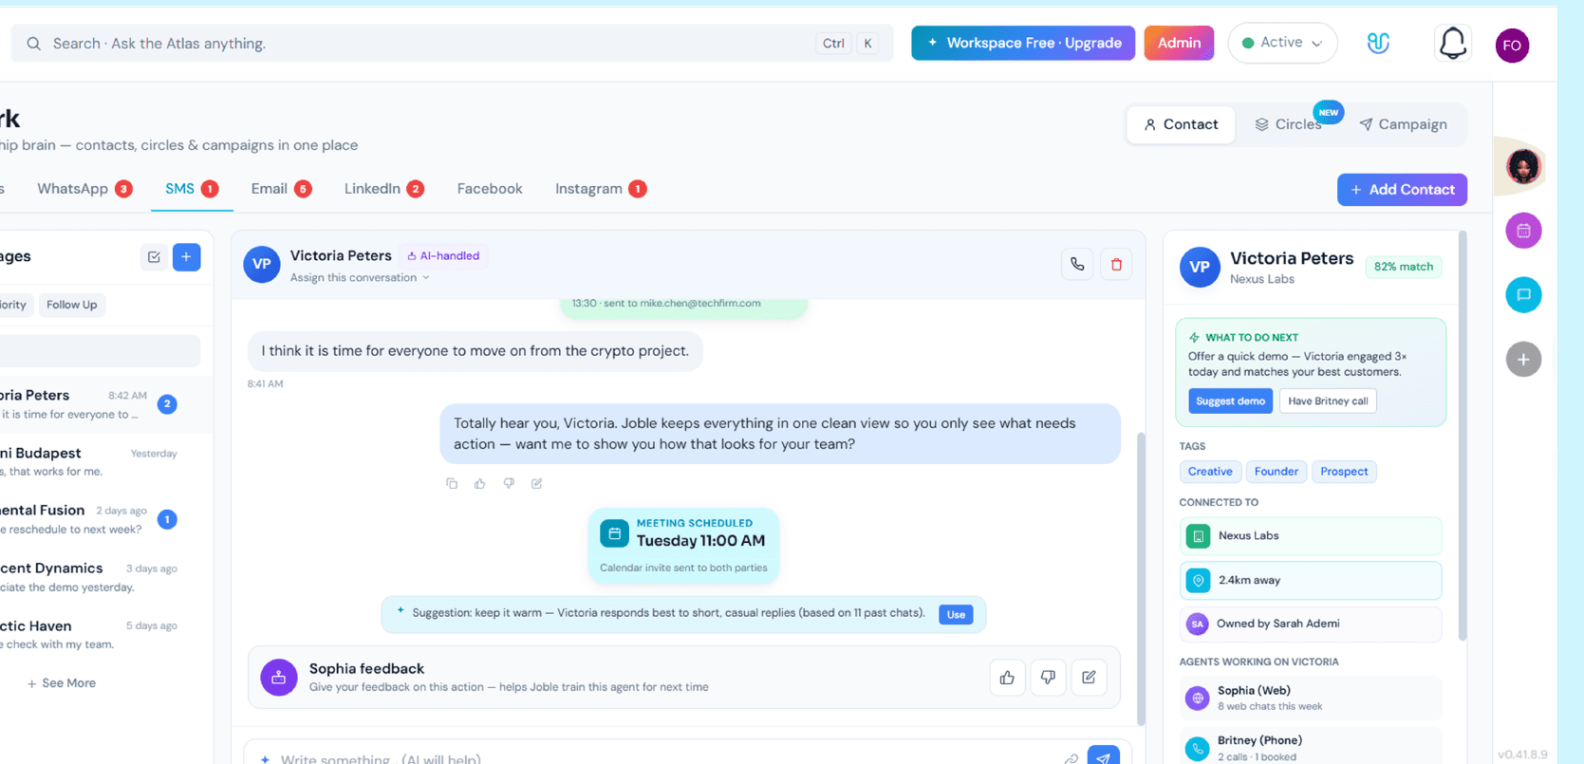Open teal chat sidebar icon
Image resolution: width=1584 pixels, height=764 pixels.
(x=1523, y=295)
